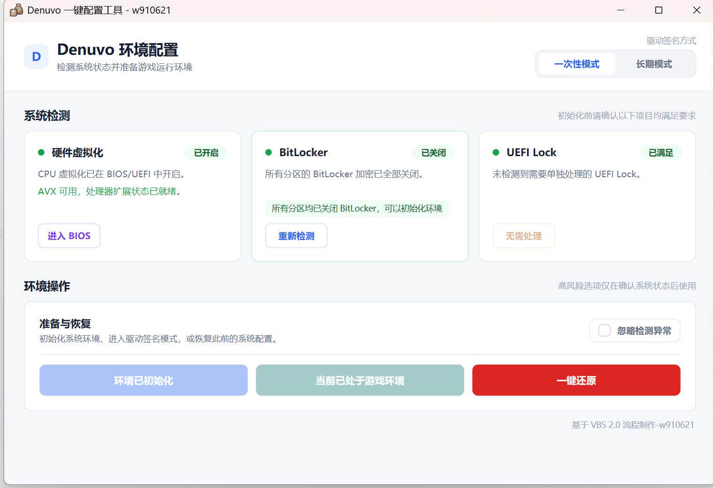Image resolution: width=713 pixels, height=488 pixels.
Task: Click the BitLocker card title
Action: tap(303, 152)
